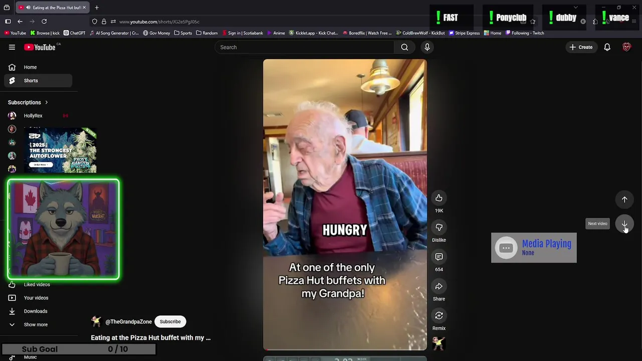The image size is (642, 361).
Task: Click the Create button
Action: 581,47
